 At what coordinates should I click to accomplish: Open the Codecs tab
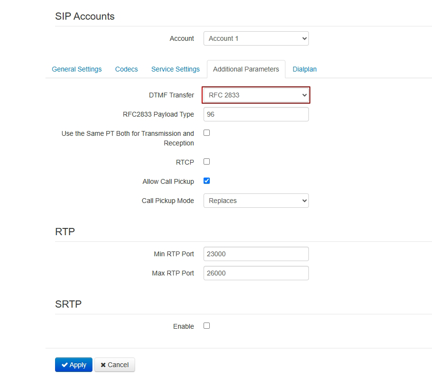pyautogui.click(x=126, y=69)
